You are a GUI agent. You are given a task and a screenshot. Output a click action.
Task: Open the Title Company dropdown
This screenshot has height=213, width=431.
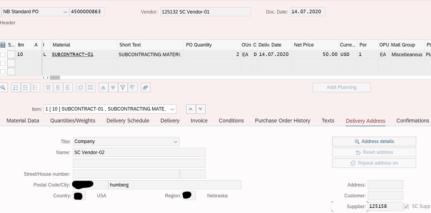[175, 142]
